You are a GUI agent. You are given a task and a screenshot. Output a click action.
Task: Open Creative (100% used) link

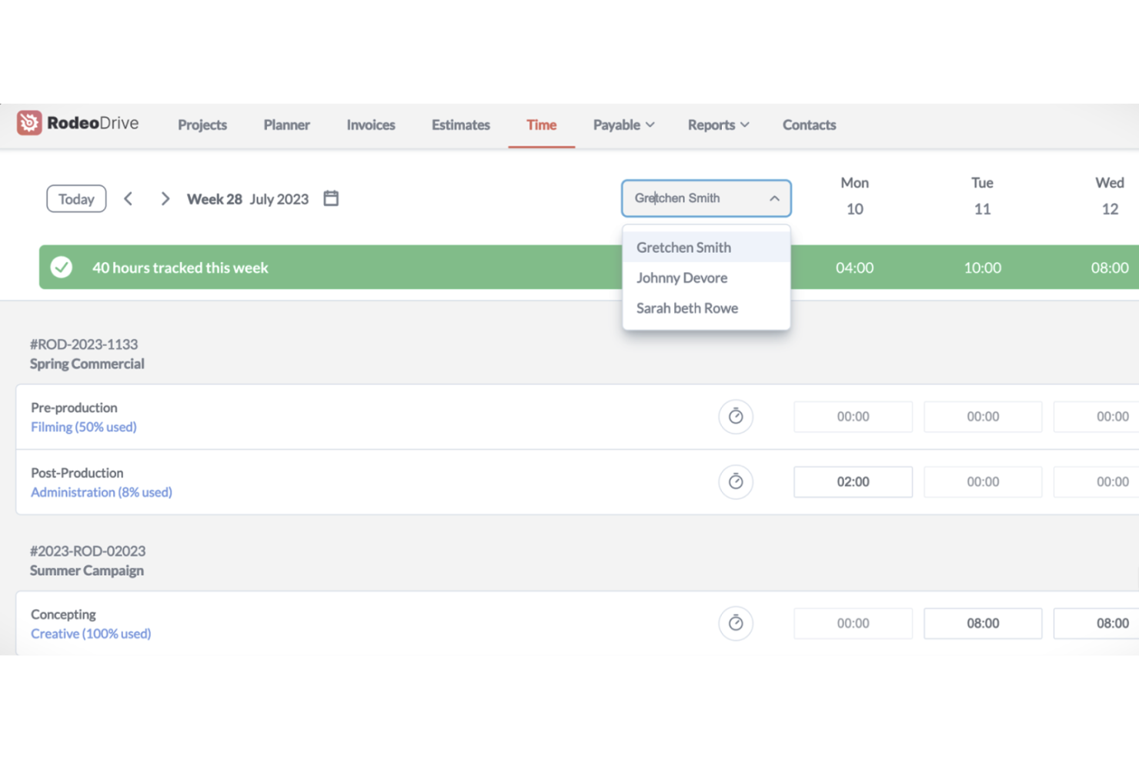click(x=91, y=634)
